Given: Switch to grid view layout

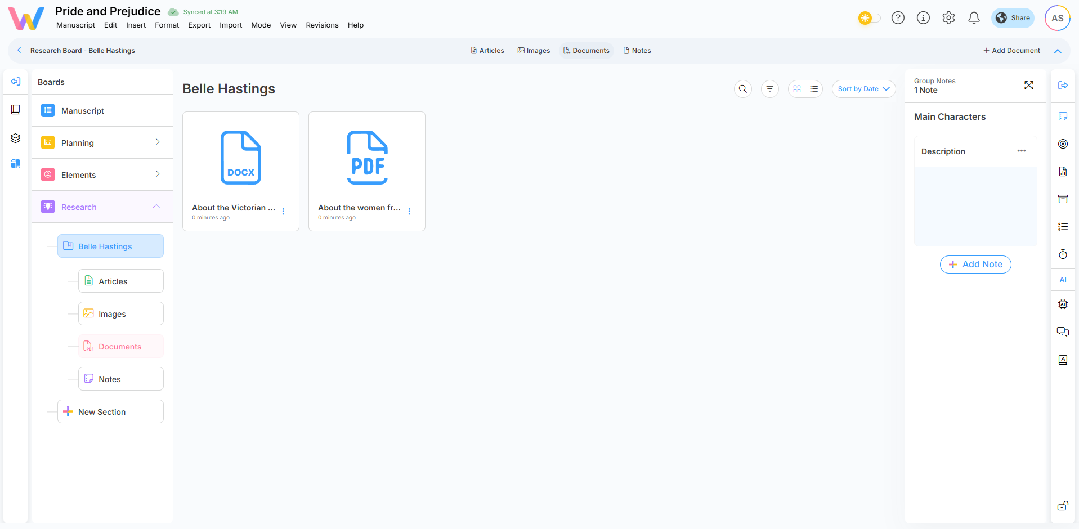Looking at the screenshot, I should tap(797, 89).
